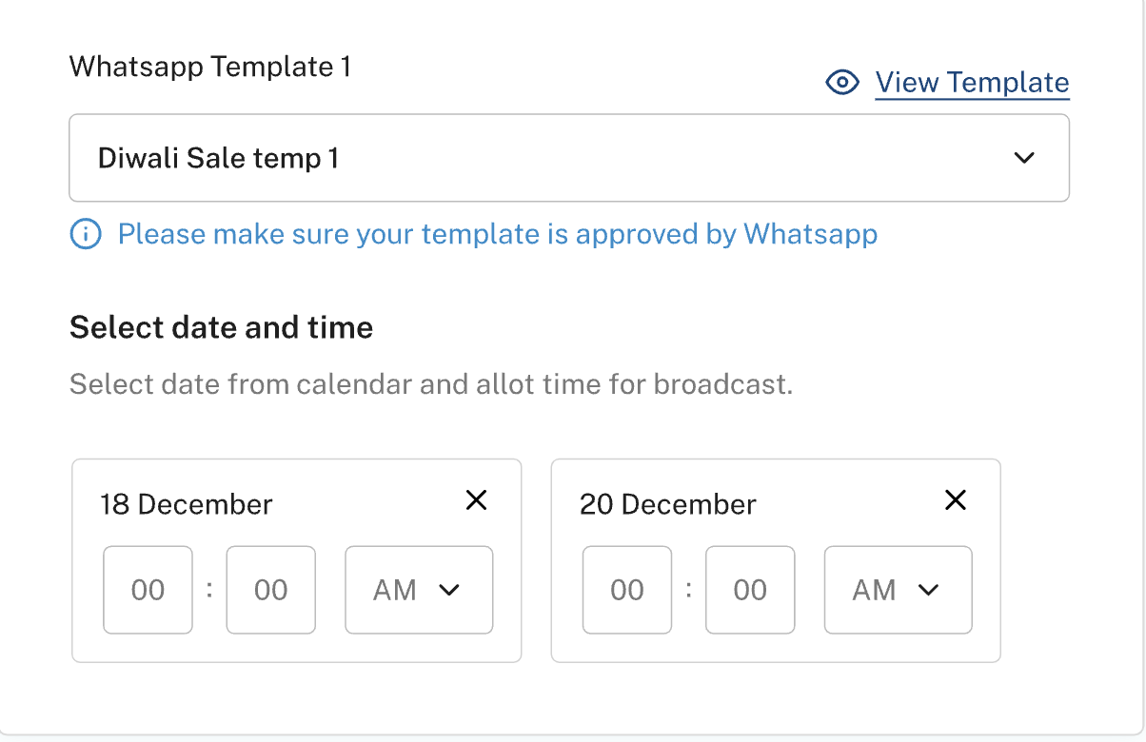Click the chevron arrow in the template selector
This screenshot has height=742, width=1146.
tap(1024, 158)
